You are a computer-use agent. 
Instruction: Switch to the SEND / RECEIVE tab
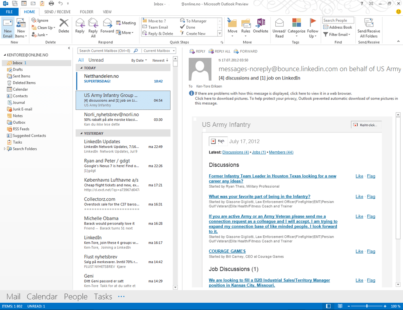click(57, 12)
